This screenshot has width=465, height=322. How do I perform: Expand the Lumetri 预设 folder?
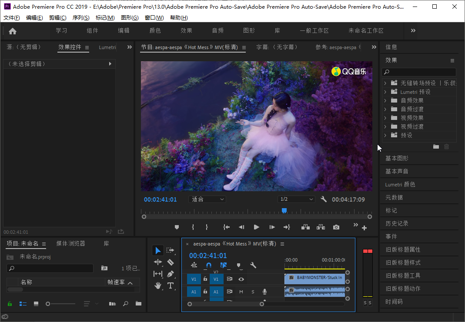[x=385, y=92]
